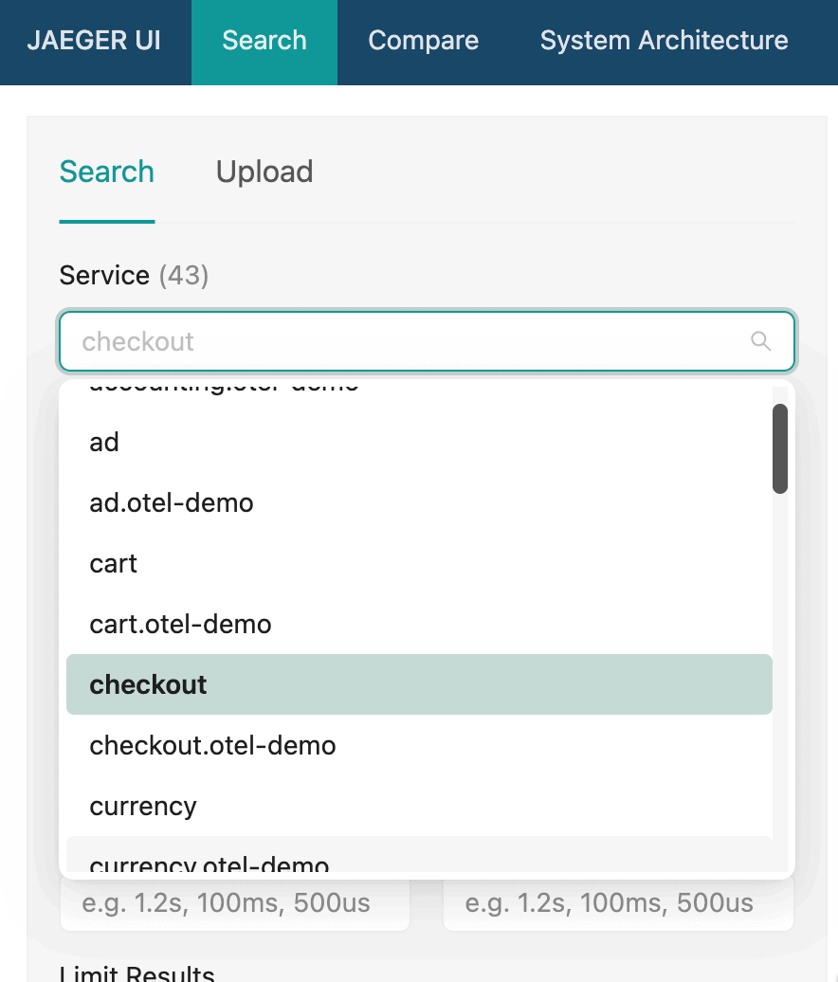This screenshot has height=982, width=838.
Task: Click the dropdown list scrollbar thumb
Action: tap(780, 448)
